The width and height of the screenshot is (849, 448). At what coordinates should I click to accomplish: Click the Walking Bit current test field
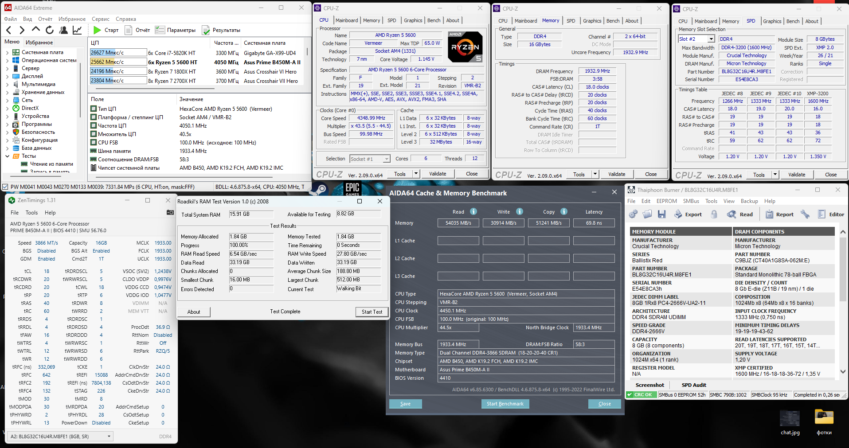pyautogui.click(x=358, y=289)
